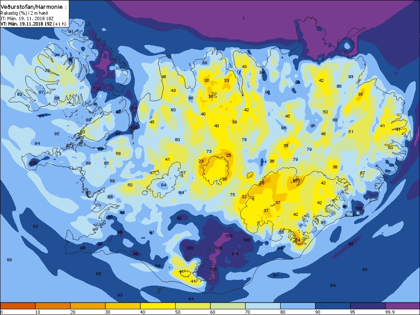Pick the 30–40 golden legend swatch

pyautogui.click(x=123, y=306)
